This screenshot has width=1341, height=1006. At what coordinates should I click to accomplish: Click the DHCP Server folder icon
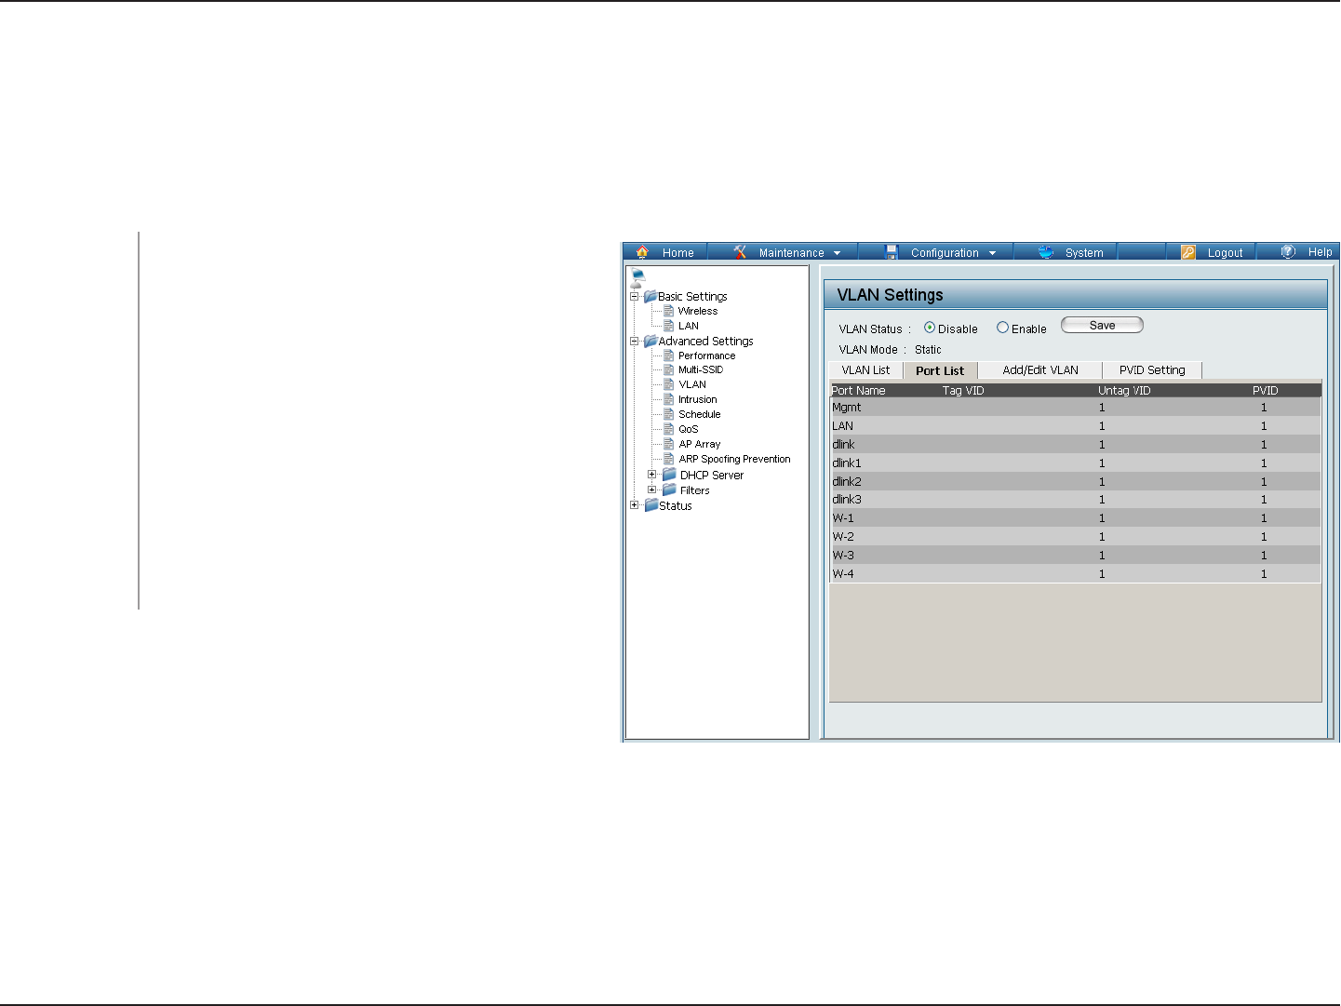tap(669, 475)
